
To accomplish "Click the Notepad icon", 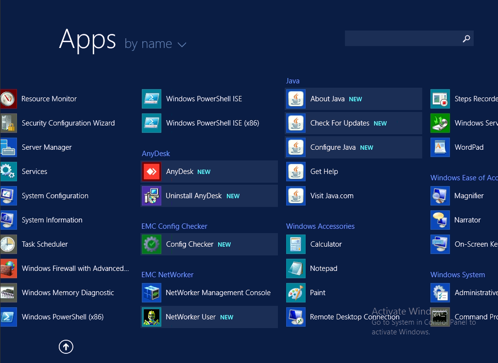I will click(296, 268).
